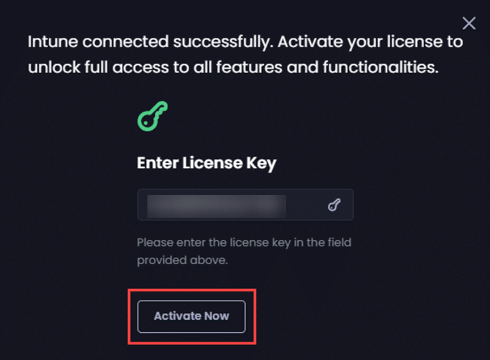Image resolution: width=490 pixels, height=360 pixels.
Task: Click the 'Please enter the license key' hint
Action: click(244, 243)
